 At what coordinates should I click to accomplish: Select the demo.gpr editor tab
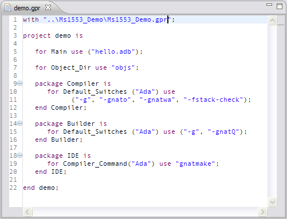27,8
